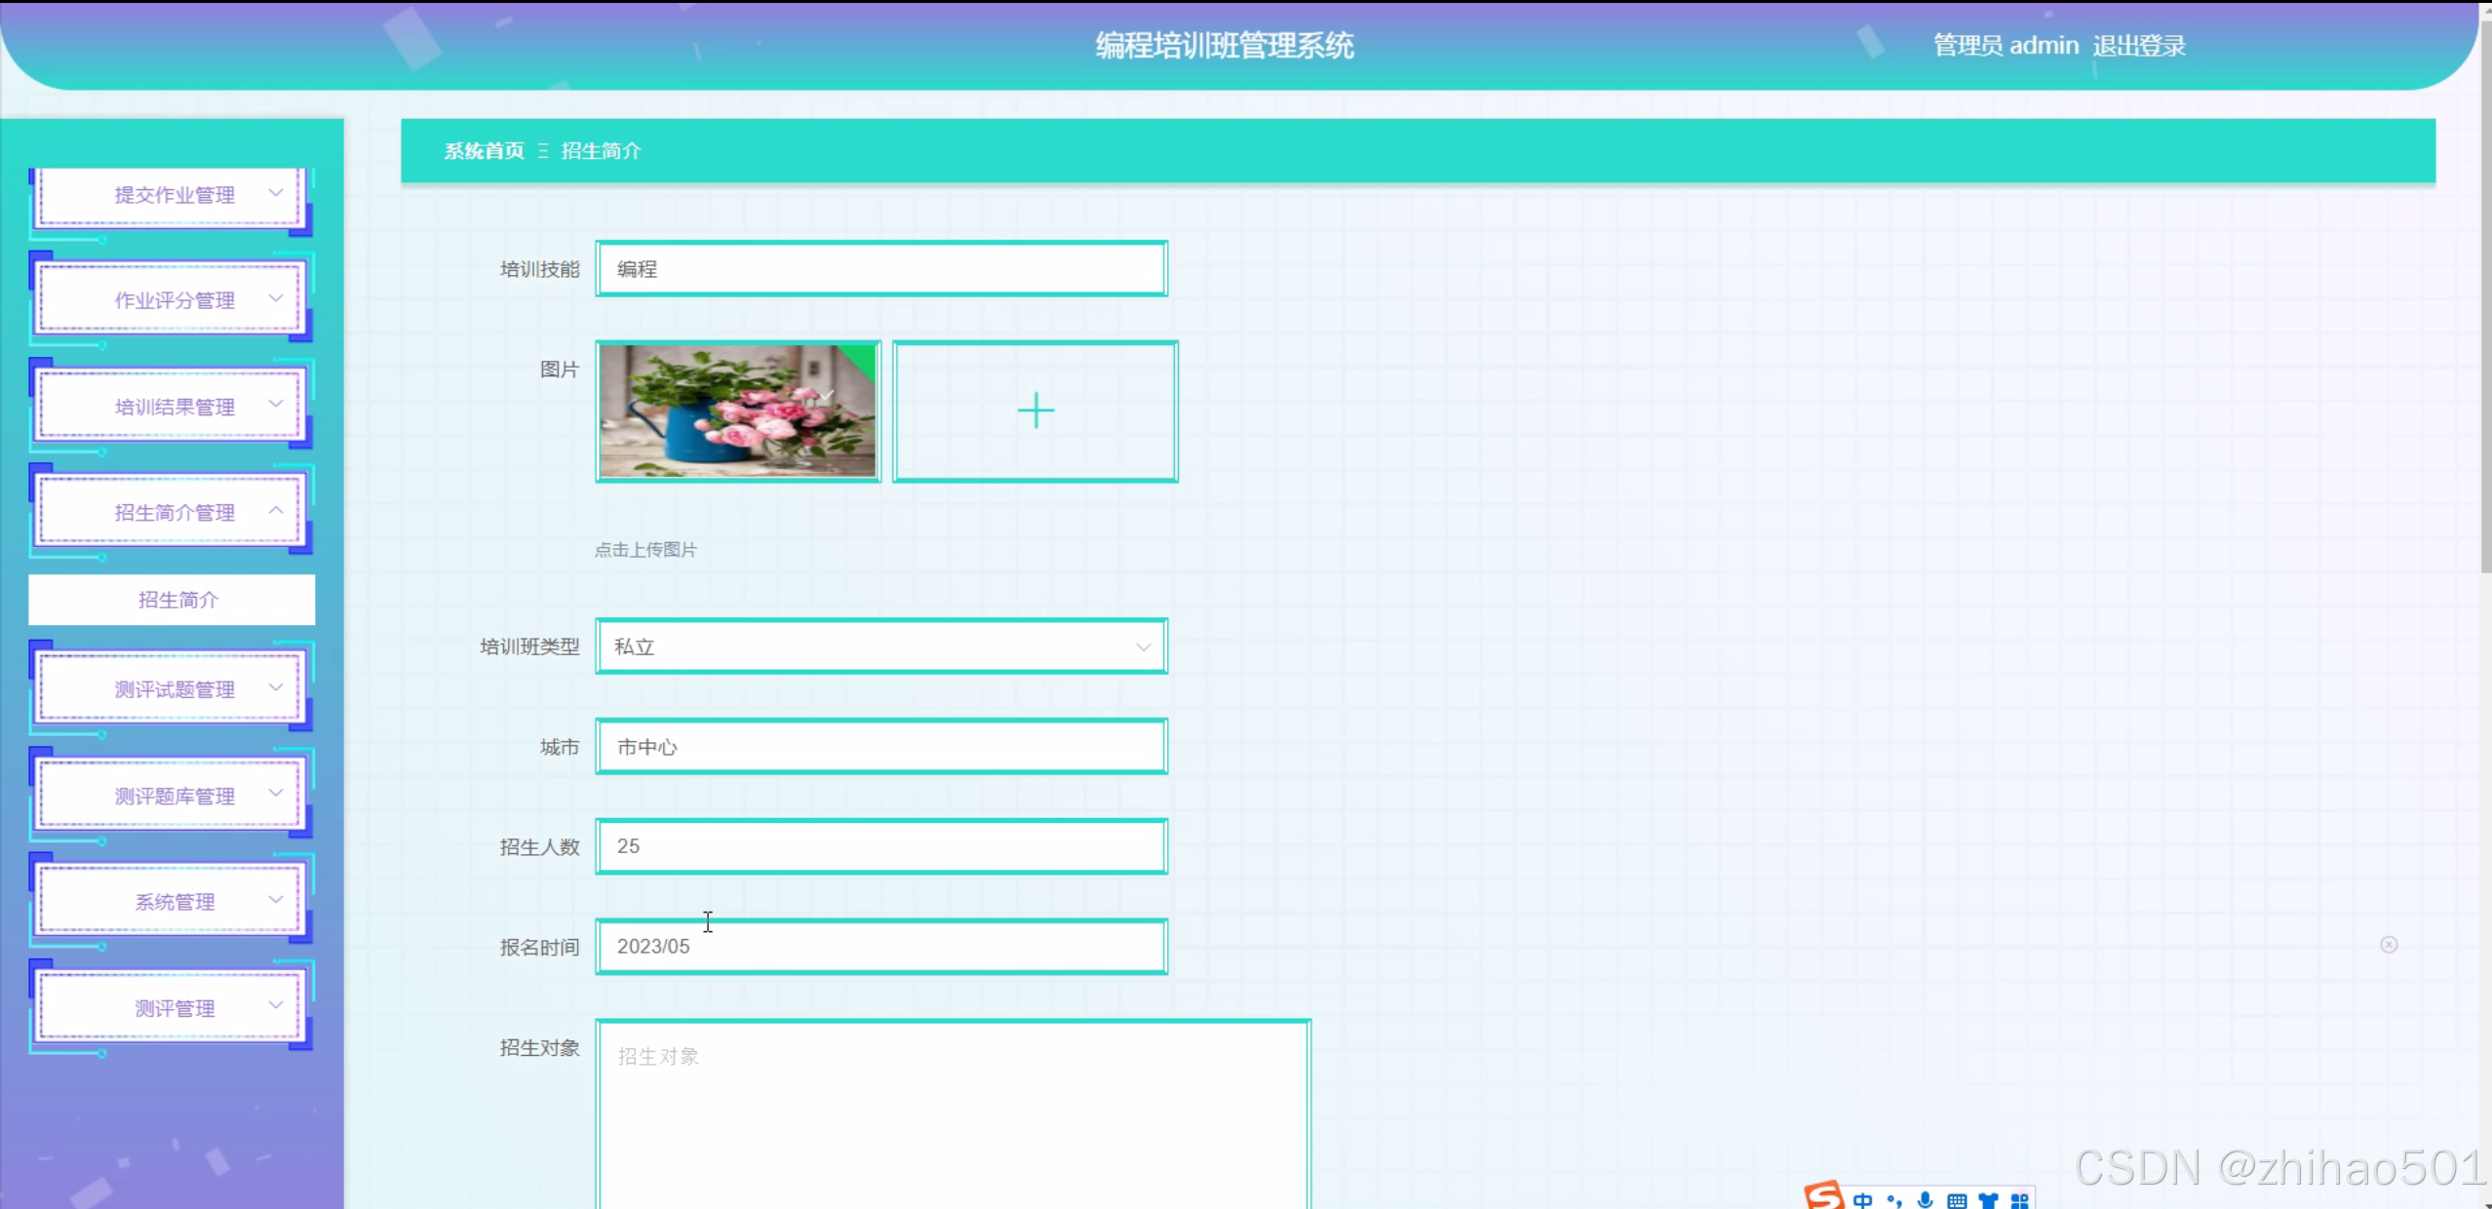This screenshot has height=1209, width=2492.
Task: Click the punctuation mode icon in IME bar
Action: (x=1894, y=1200)
